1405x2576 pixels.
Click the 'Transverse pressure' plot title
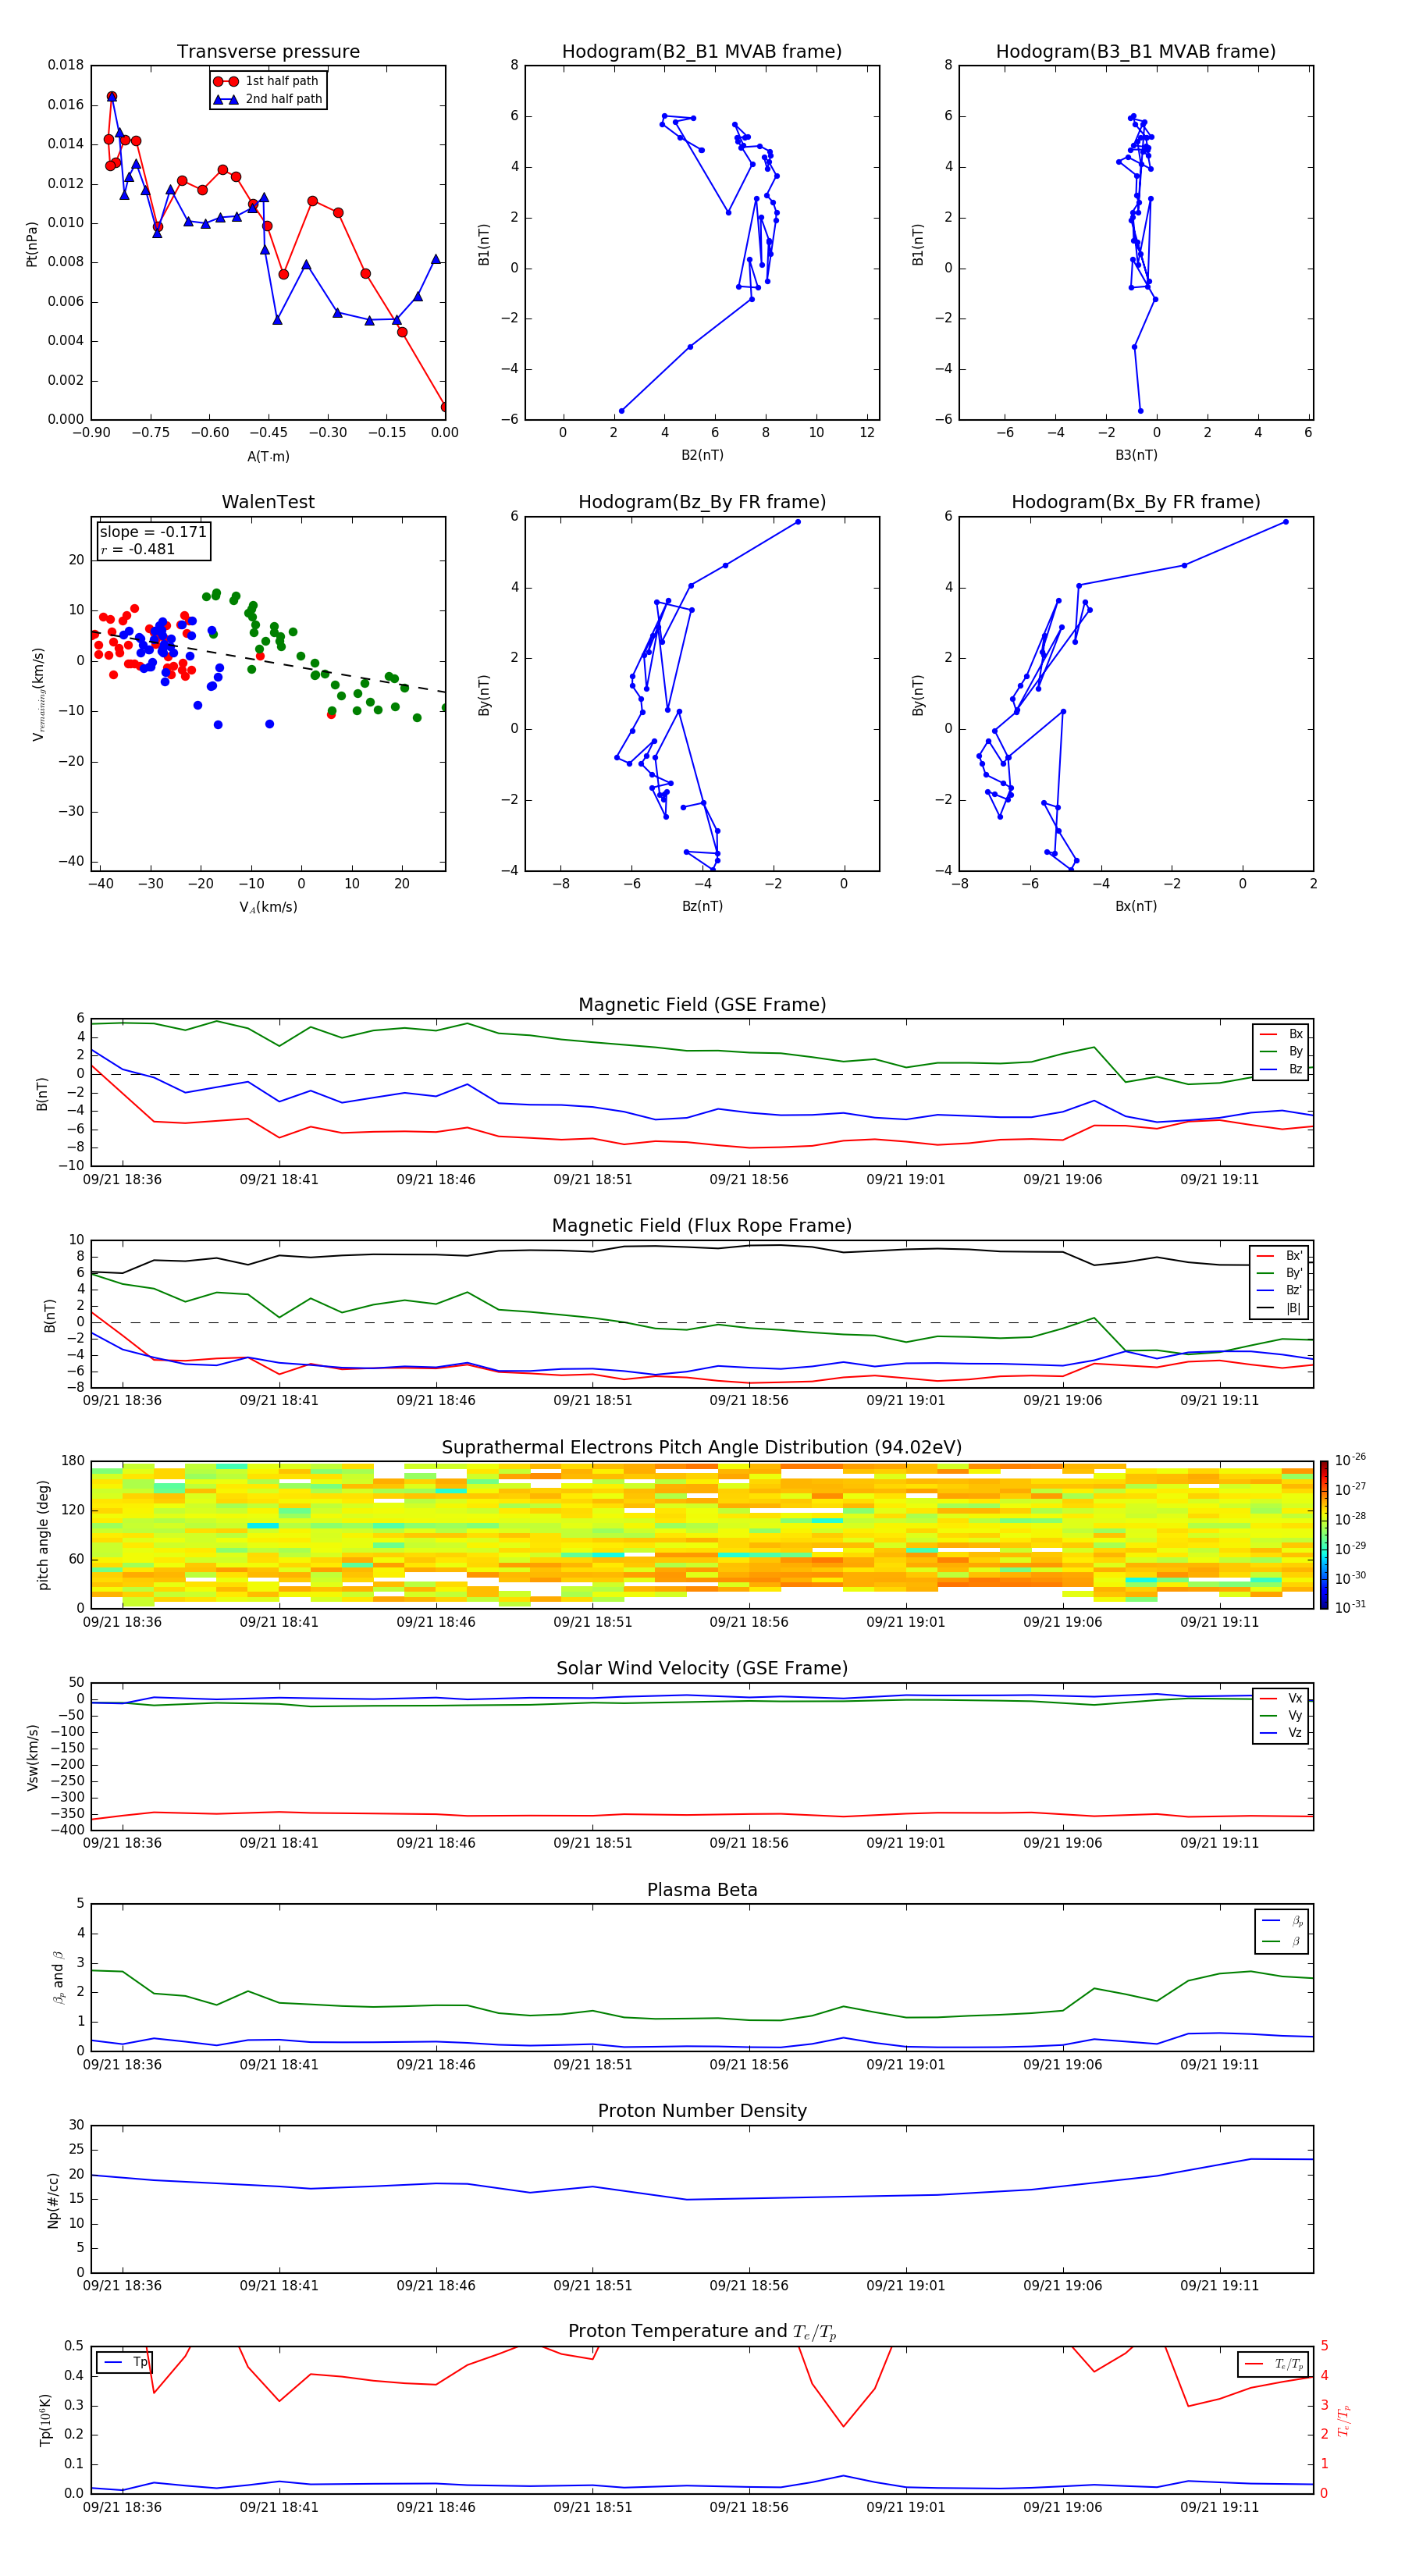268,51
